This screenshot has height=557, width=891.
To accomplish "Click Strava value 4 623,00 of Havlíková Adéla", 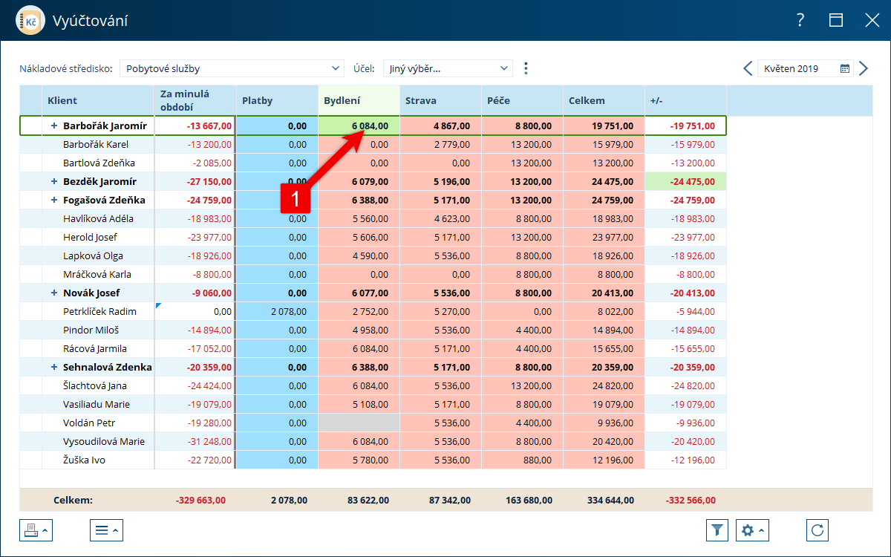I will pyautogui.click(x=440, y=219).
